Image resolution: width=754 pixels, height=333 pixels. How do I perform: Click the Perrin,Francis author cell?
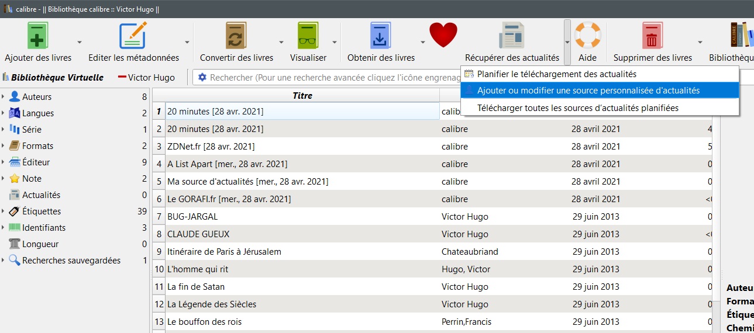pyautogui.click(x=466, y=322)
